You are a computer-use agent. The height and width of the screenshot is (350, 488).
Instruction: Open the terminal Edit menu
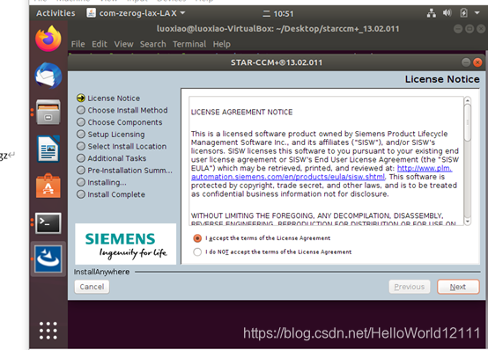coord(100,44)
